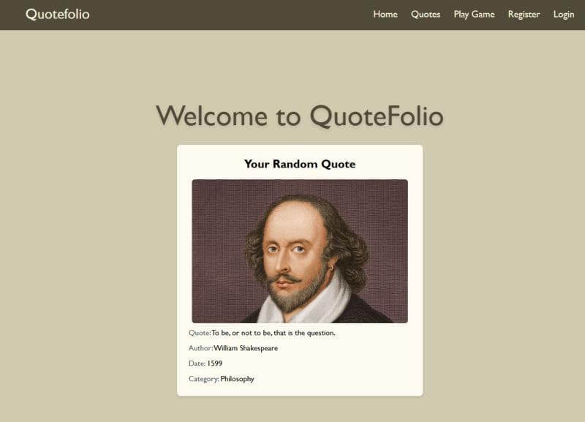
Task: Click the Quotefolio brand logo
Action: click(57, 13)
